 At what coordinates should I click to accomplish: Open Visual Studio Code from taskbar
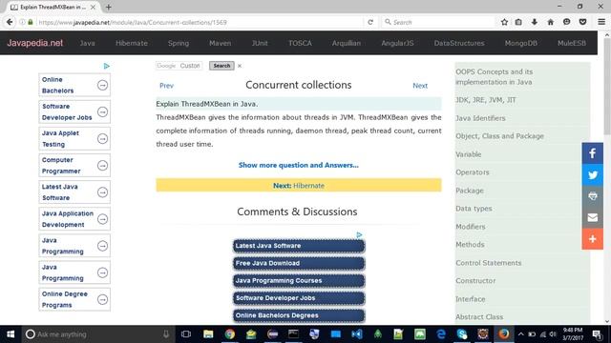356,334
